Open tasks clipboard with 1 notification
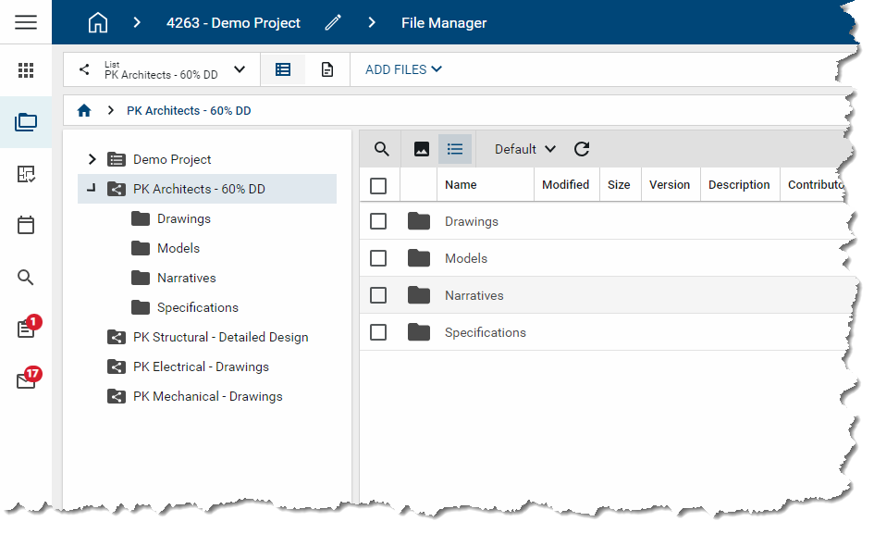Image resolution: width=874 pixels, height=534 pixels. 26,329
